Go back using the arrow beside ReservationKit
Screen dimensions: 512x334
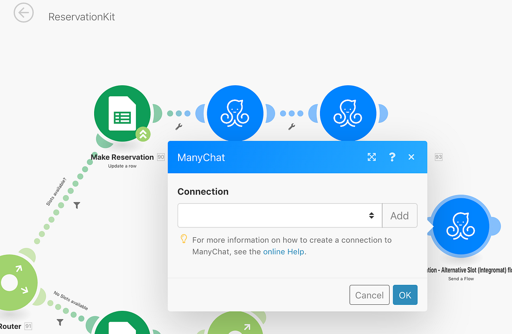click(x=24, y=13)
